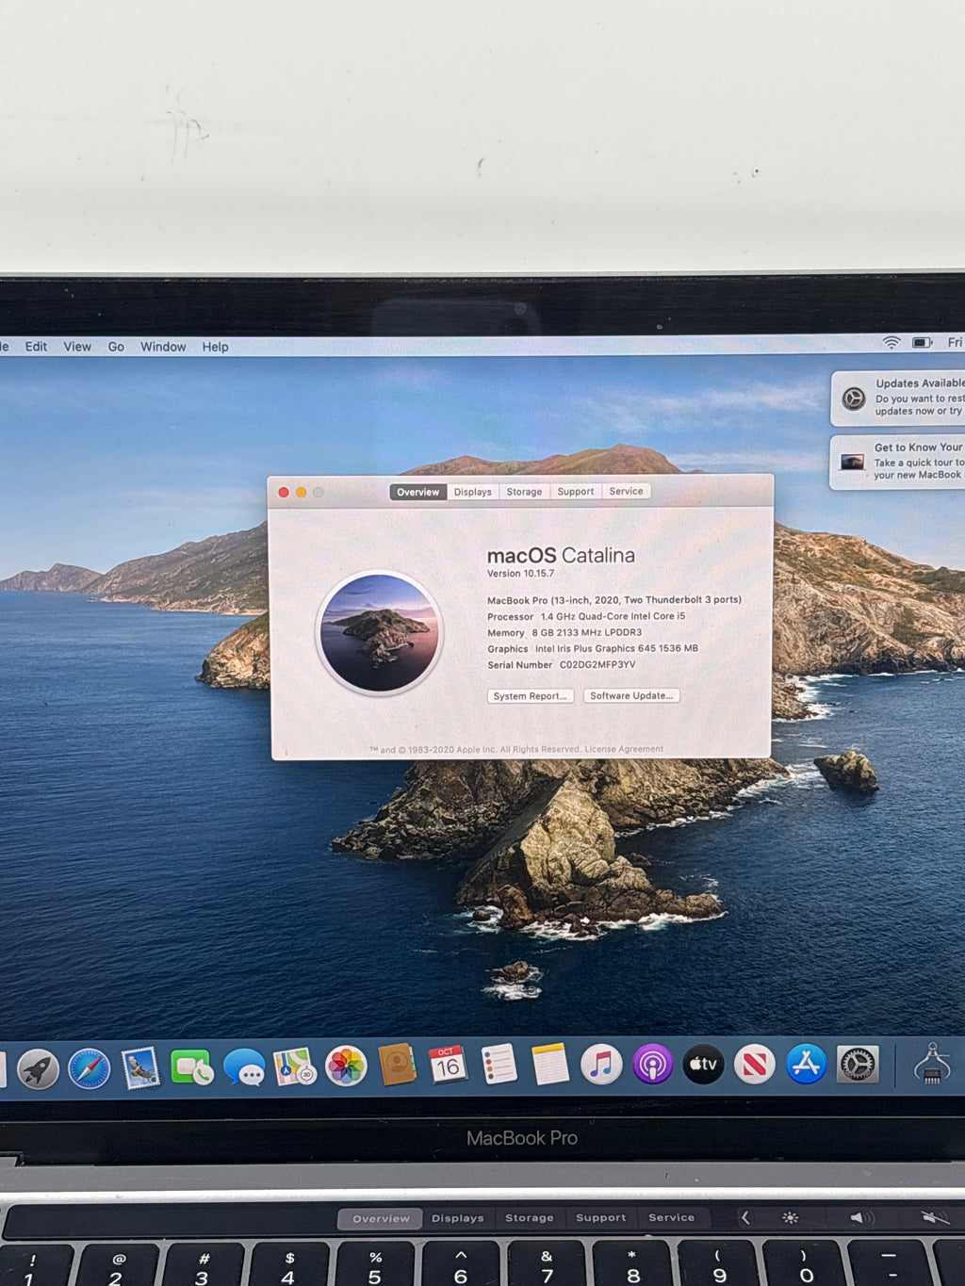Click the processor value 1.4 GHz Quad-Core
This screenshot has height=1286, width=965.
[613, 616]
